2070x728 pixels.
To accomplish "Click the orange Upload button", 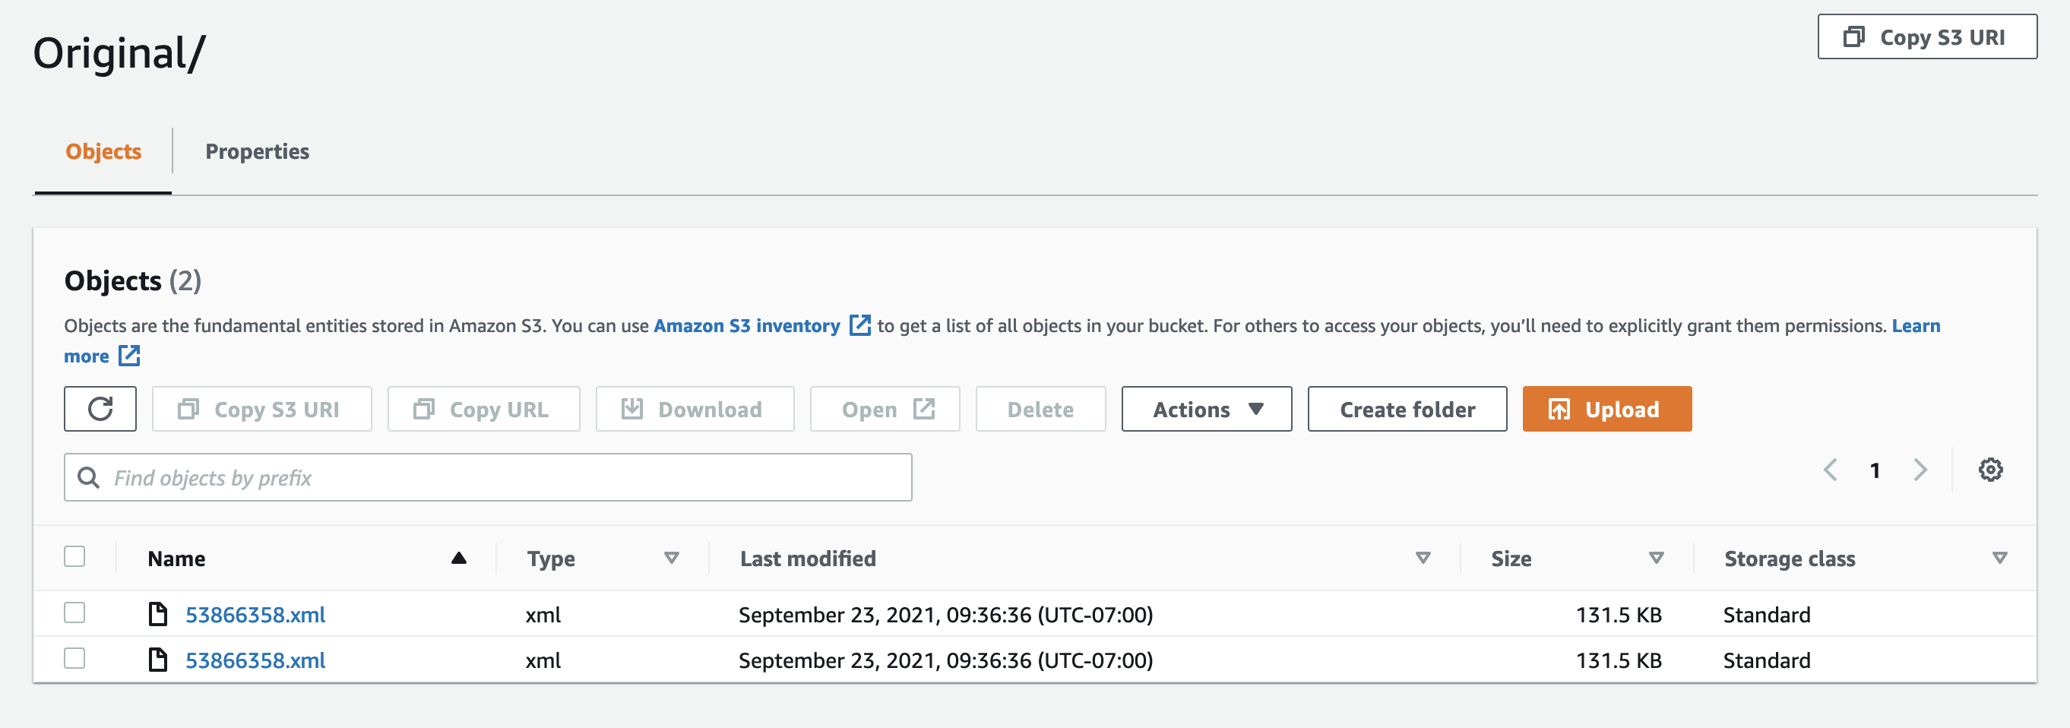I will [x=1607, y=409].
